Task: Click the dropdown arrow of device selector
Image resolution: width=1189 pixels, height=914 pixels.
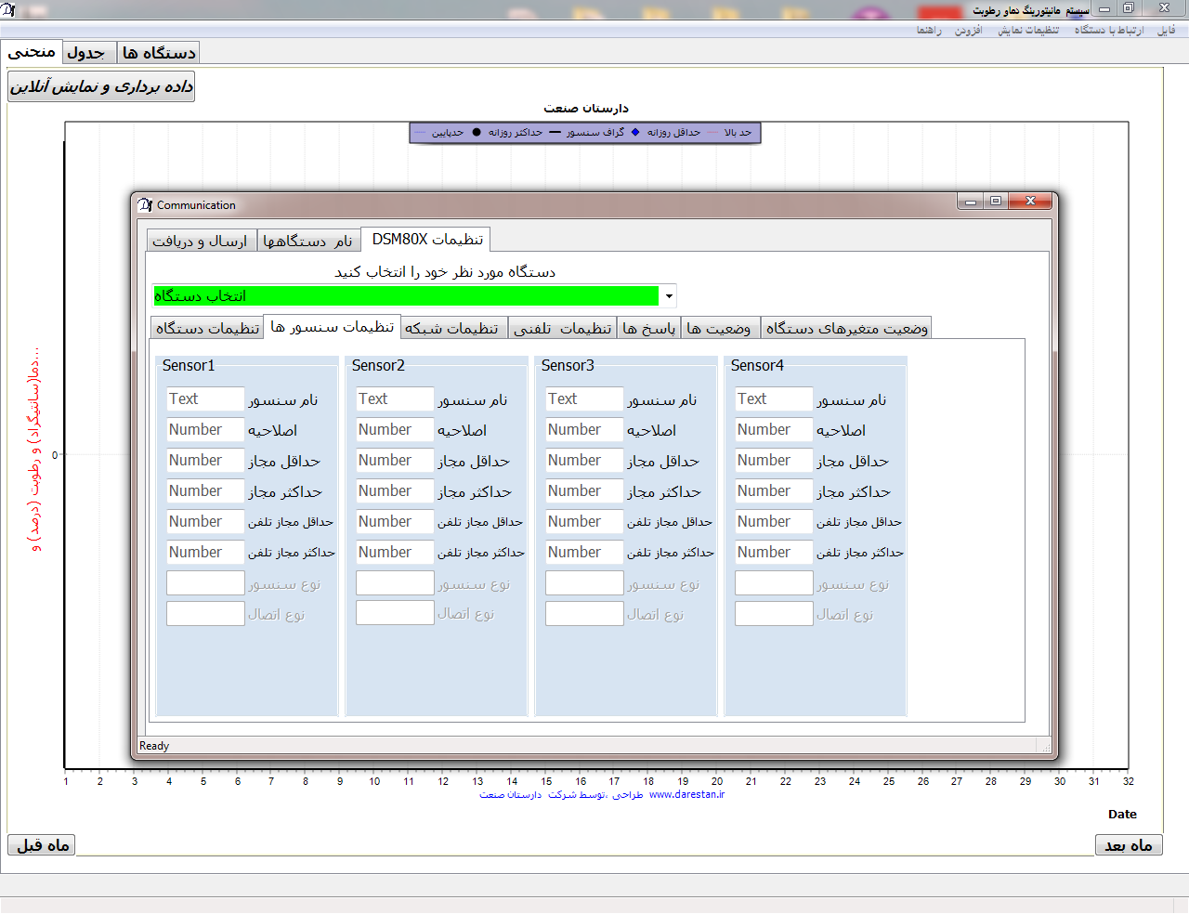Action: click(x=669, y=296)
